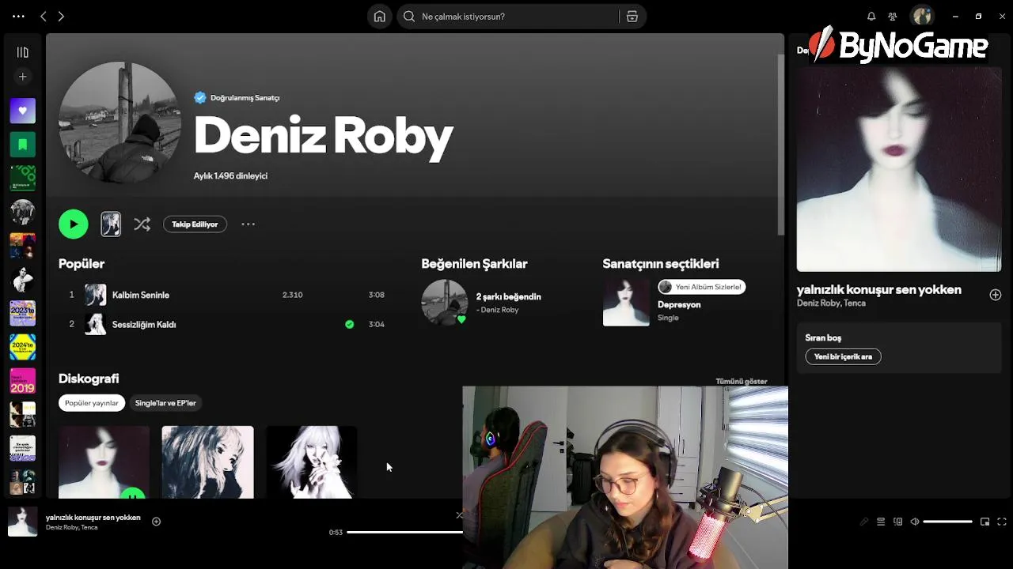Image resolution: width=1013 pixels, height=569 pixels.
Task: Select the 'Single'lar ve EP'ler' filter chip
Action: click(x=165, y=403)
